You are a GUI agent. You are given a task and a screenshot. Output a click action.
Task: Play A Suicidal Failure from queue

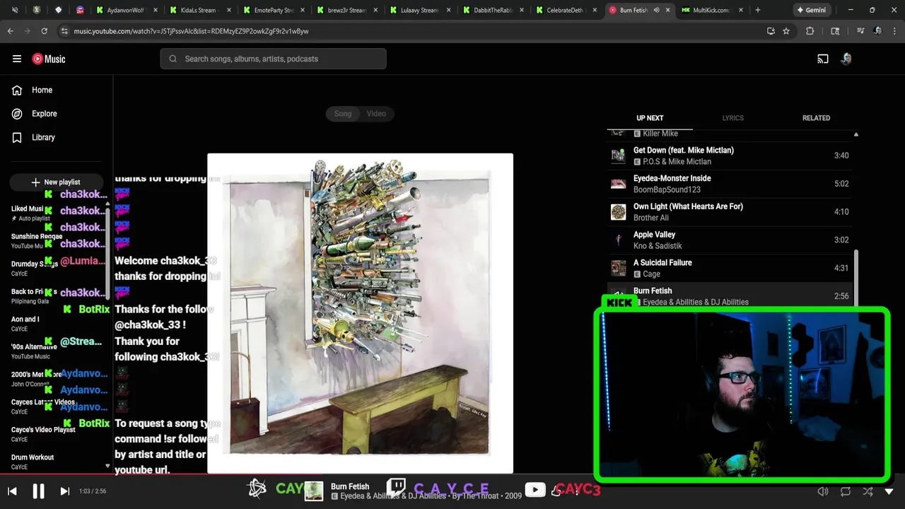coord(730,268)
